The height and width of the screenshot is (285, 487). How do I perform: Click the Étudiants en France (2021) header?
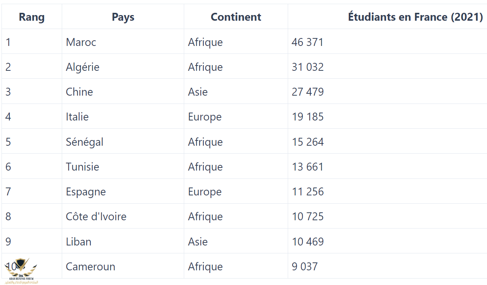point(415,17)
